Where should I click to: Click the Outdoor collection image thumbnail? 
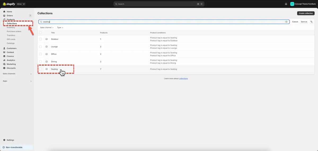47,39
